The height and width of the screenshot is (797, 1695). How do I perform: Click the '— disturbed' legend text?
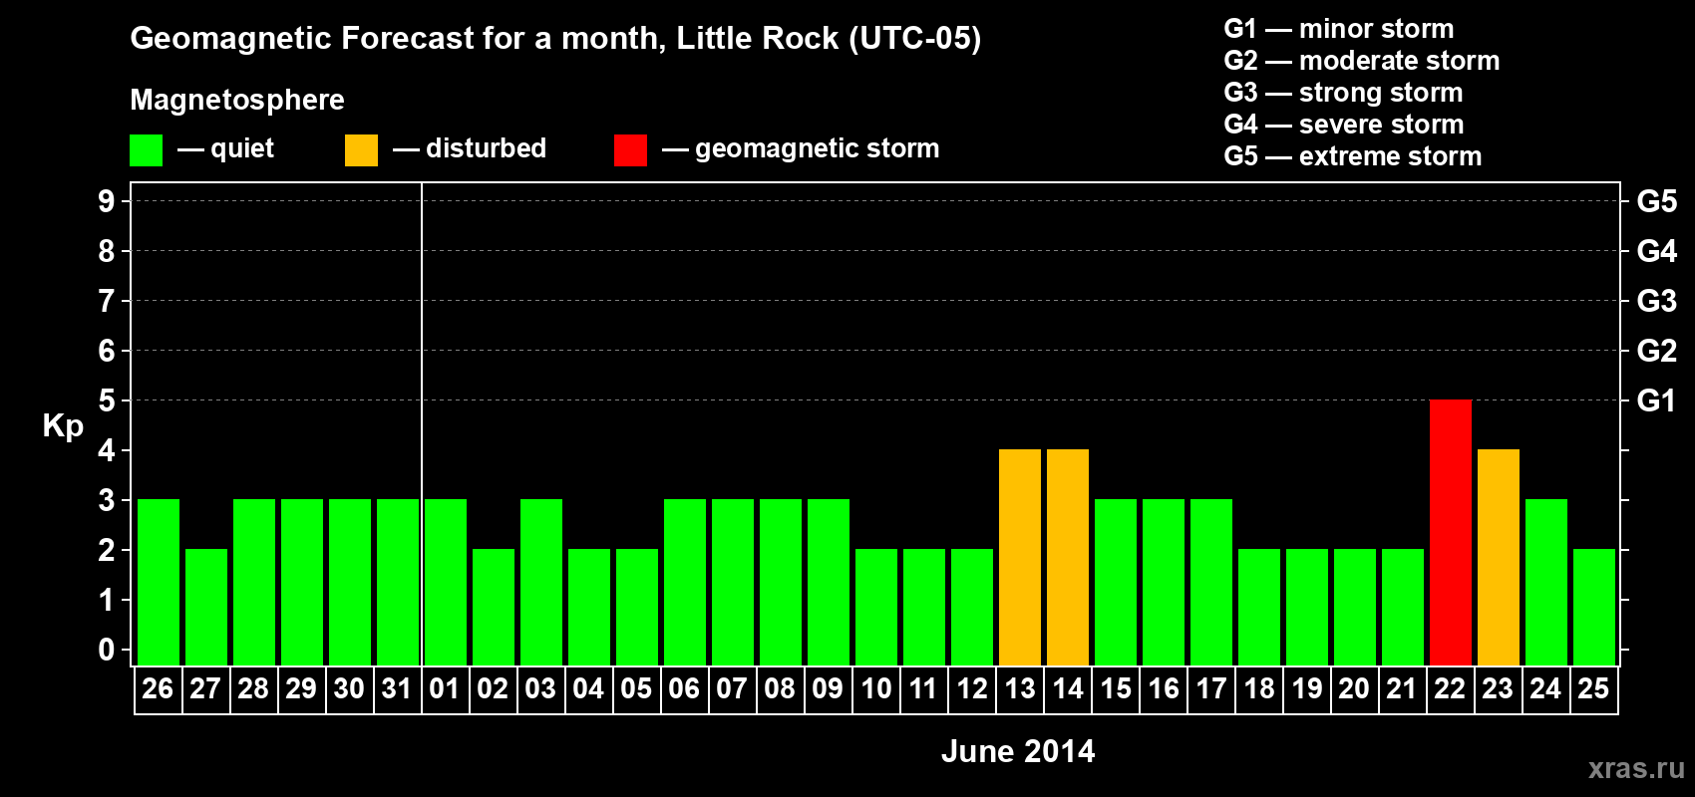[470, 148]
